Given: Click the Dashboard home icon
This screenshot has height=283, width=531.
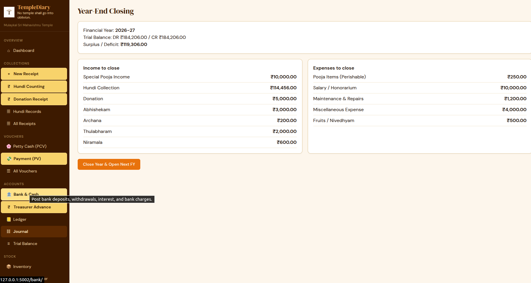Looking at the screenshot, I should [x=9, y=51].
